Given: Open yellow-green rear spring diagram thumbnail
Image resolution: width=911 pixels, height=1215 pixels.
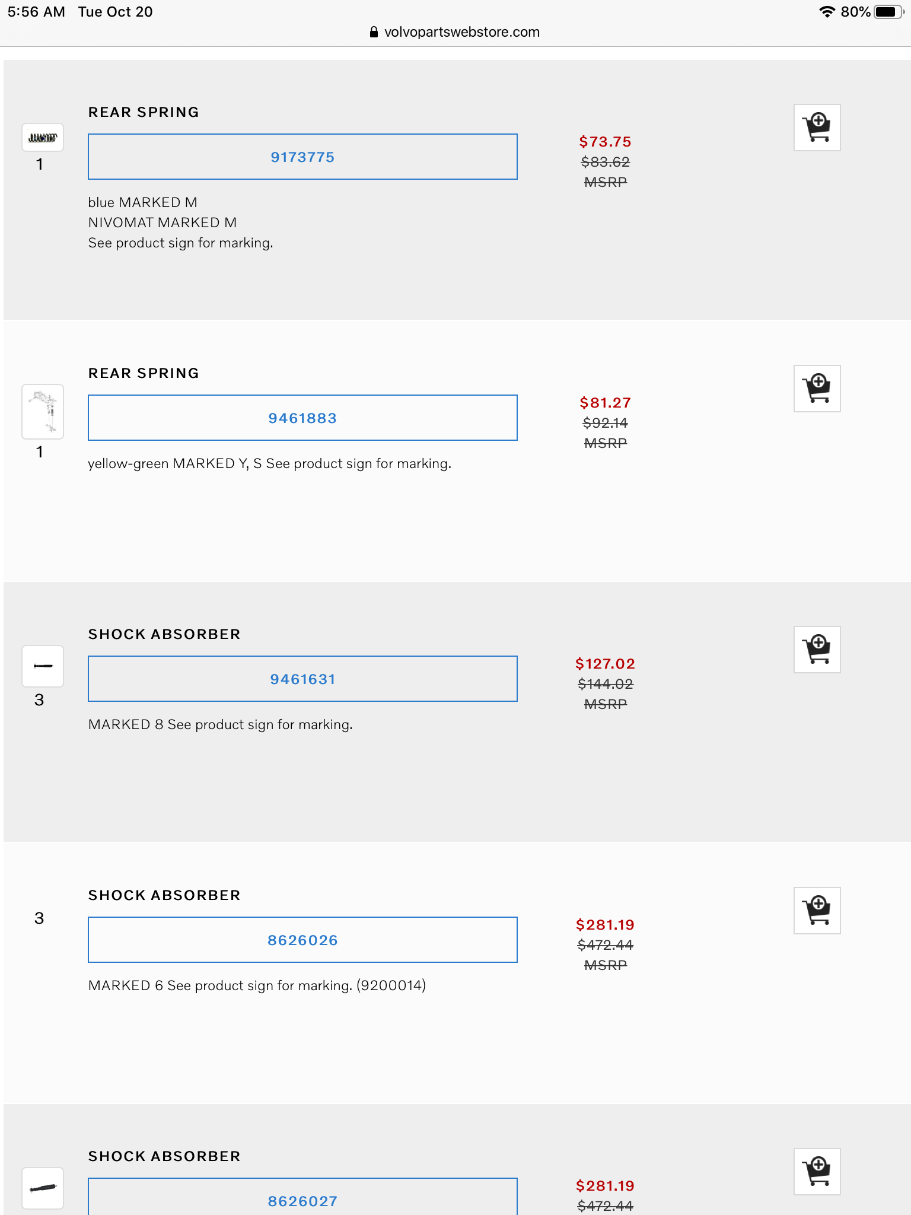Looking at the screenshot, I should click(x=43, y=411).
